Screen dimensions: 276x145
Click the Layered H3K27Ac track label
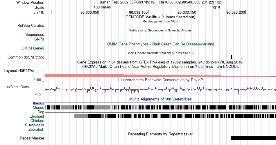[19, 70]
